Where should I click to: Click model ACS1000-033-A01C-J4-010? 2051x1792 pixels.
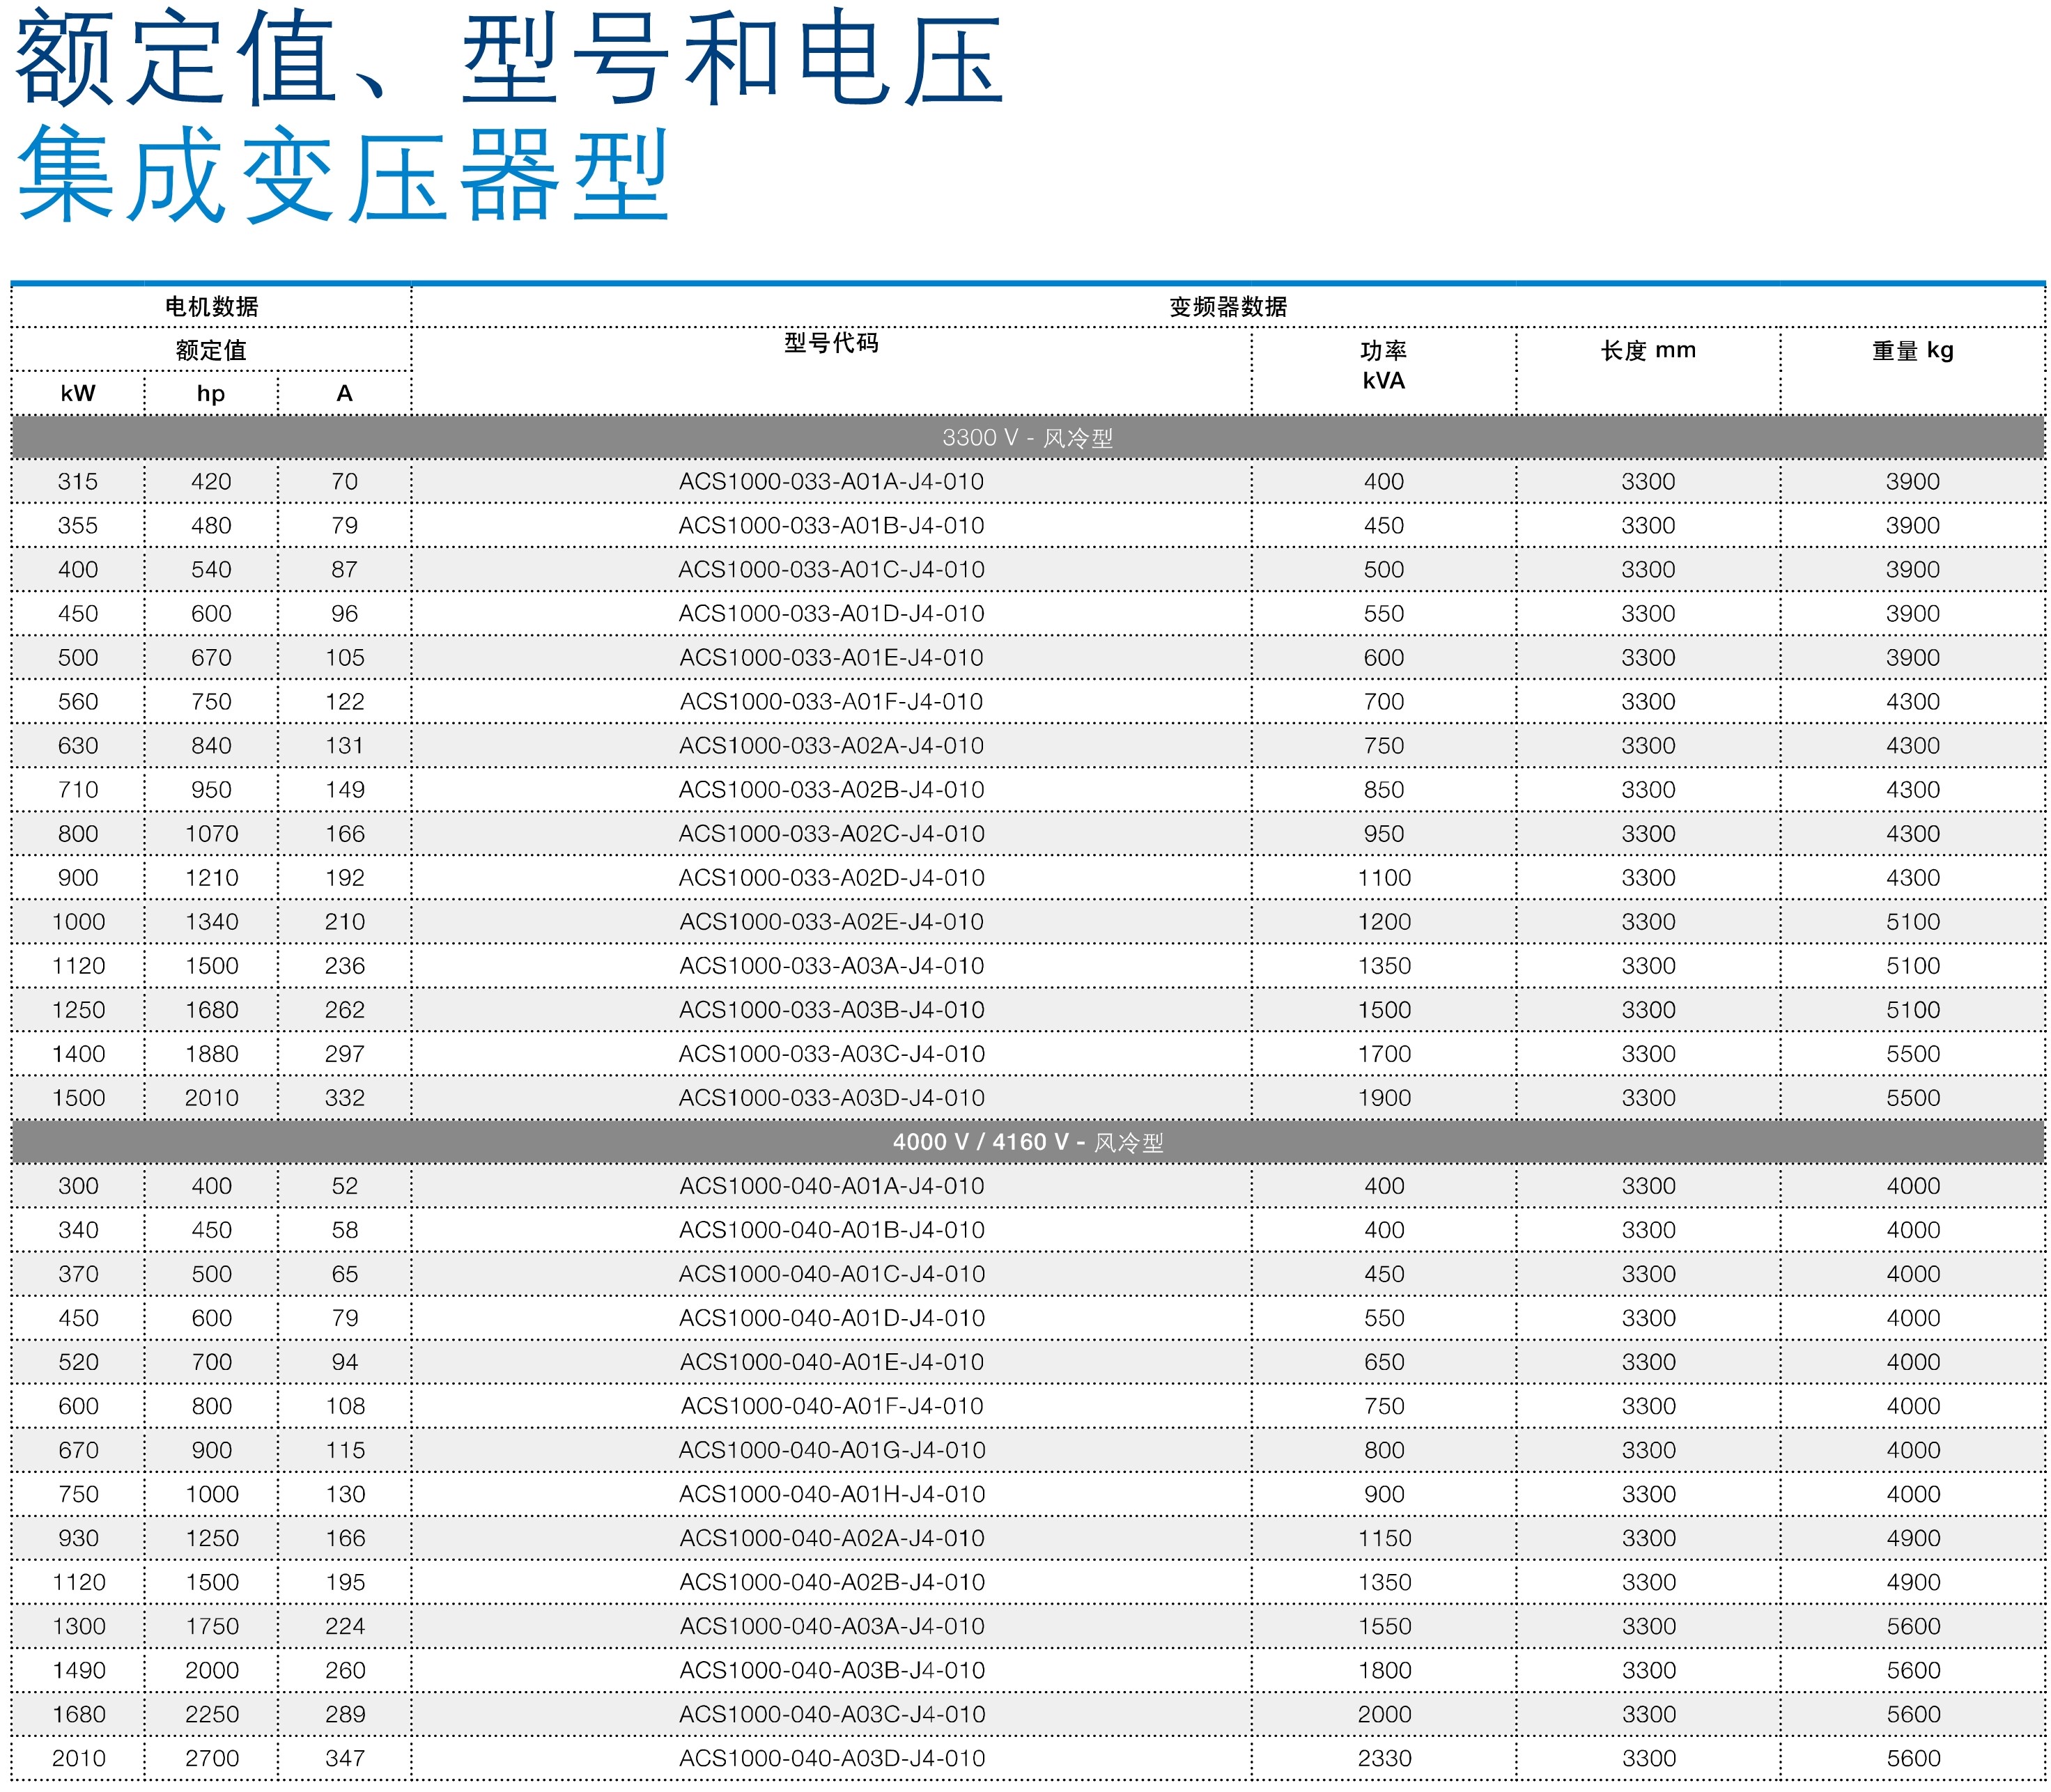coord(831,570)
